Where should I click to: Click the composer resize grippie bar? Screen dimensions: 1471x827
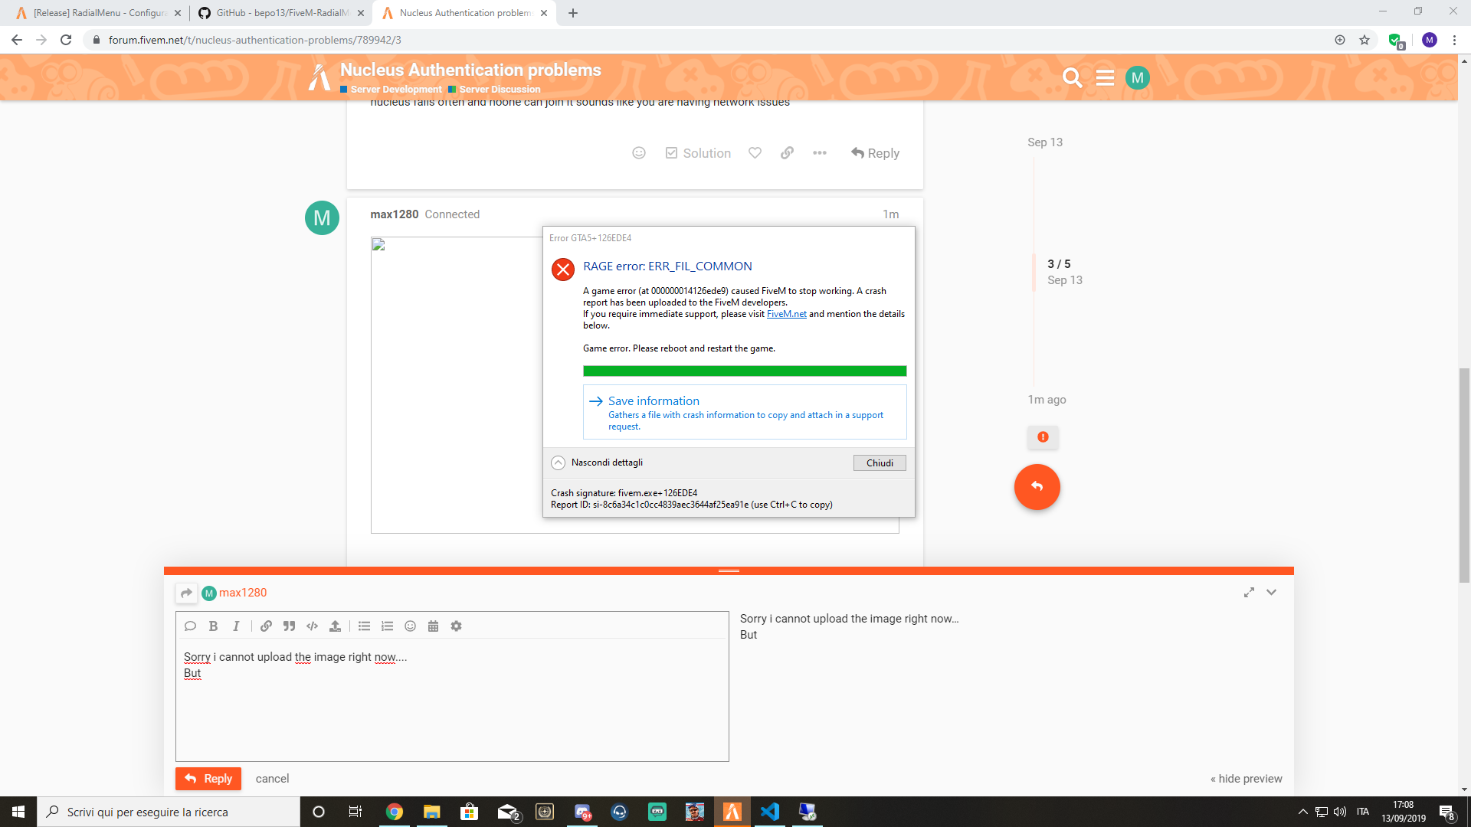[729, 570]
